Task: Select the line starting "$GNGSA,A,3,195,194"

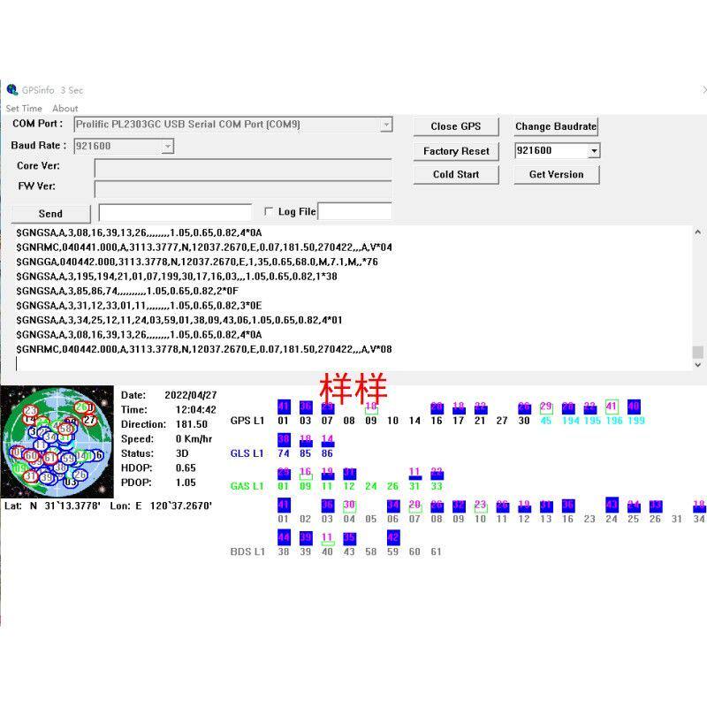Action: click(177, 277)
